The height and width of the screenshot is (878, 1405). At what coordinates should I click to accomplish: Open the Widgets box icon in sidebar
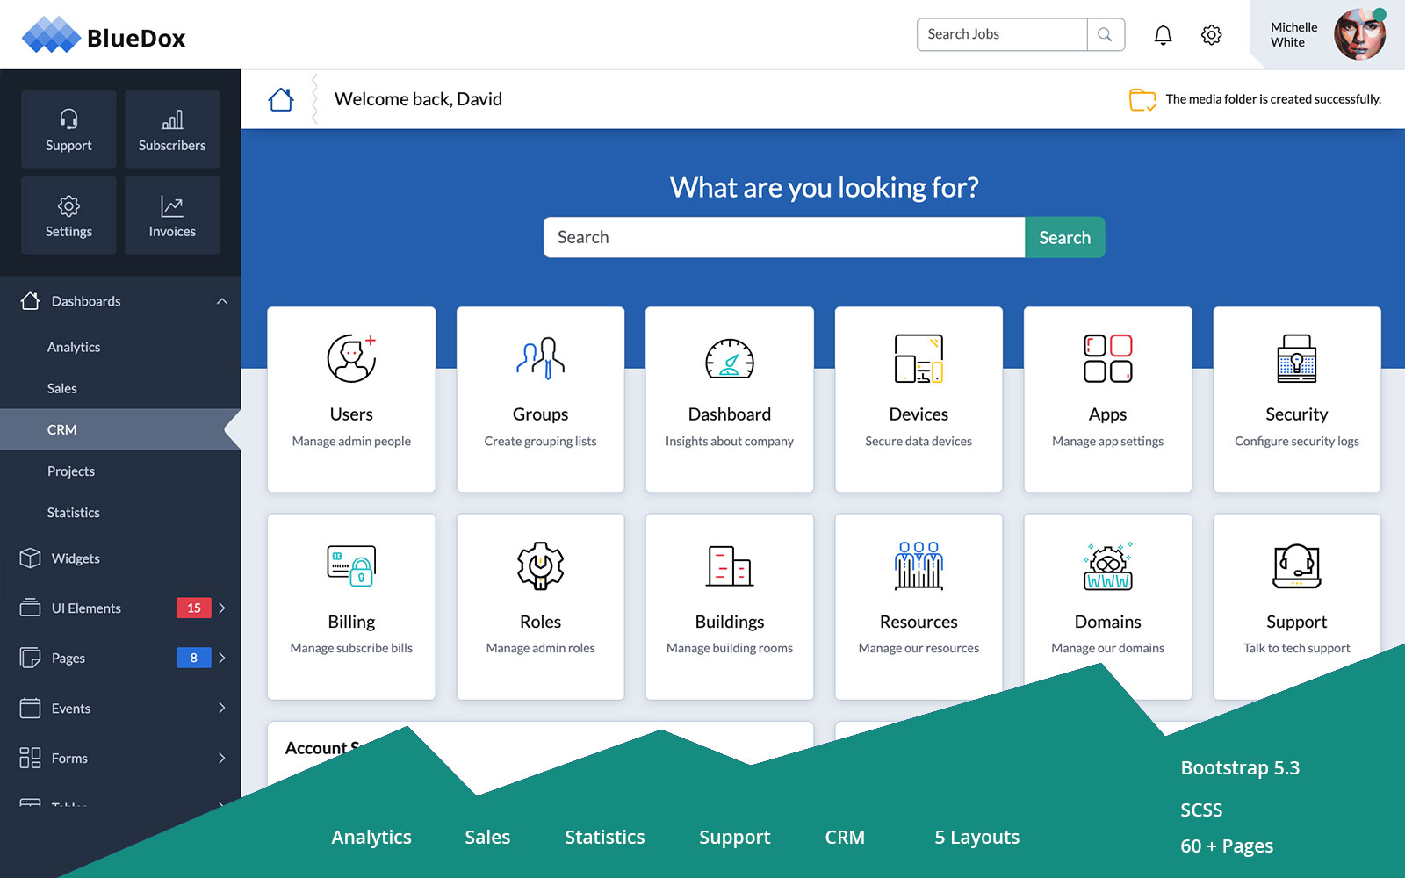coord(32,558)
